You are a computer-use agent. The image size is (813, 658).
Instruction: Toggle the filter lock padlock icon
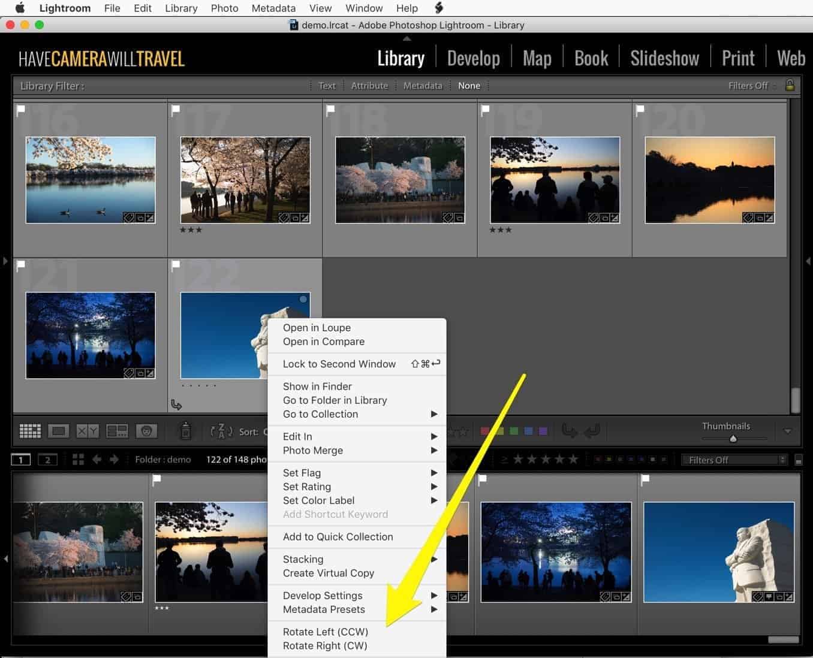(x=790, y=85)
